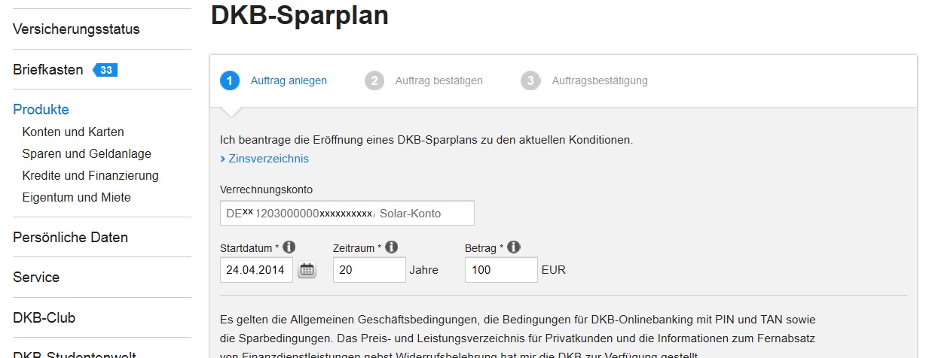Viewport: 929px width, 358px height.
Task: Open DKB-Club in the sidebar
Action: click(x=44, y=317)
